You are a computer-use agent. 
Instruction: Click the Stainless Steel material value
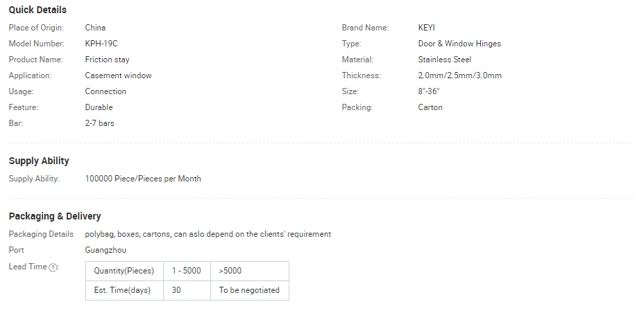(x=444, y=60)
